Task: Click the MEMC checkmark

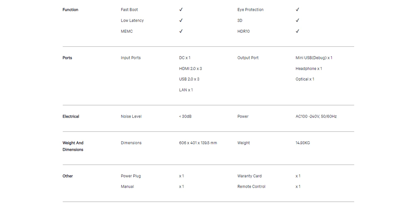Action: pyautogui.click(x=181, y=31)
